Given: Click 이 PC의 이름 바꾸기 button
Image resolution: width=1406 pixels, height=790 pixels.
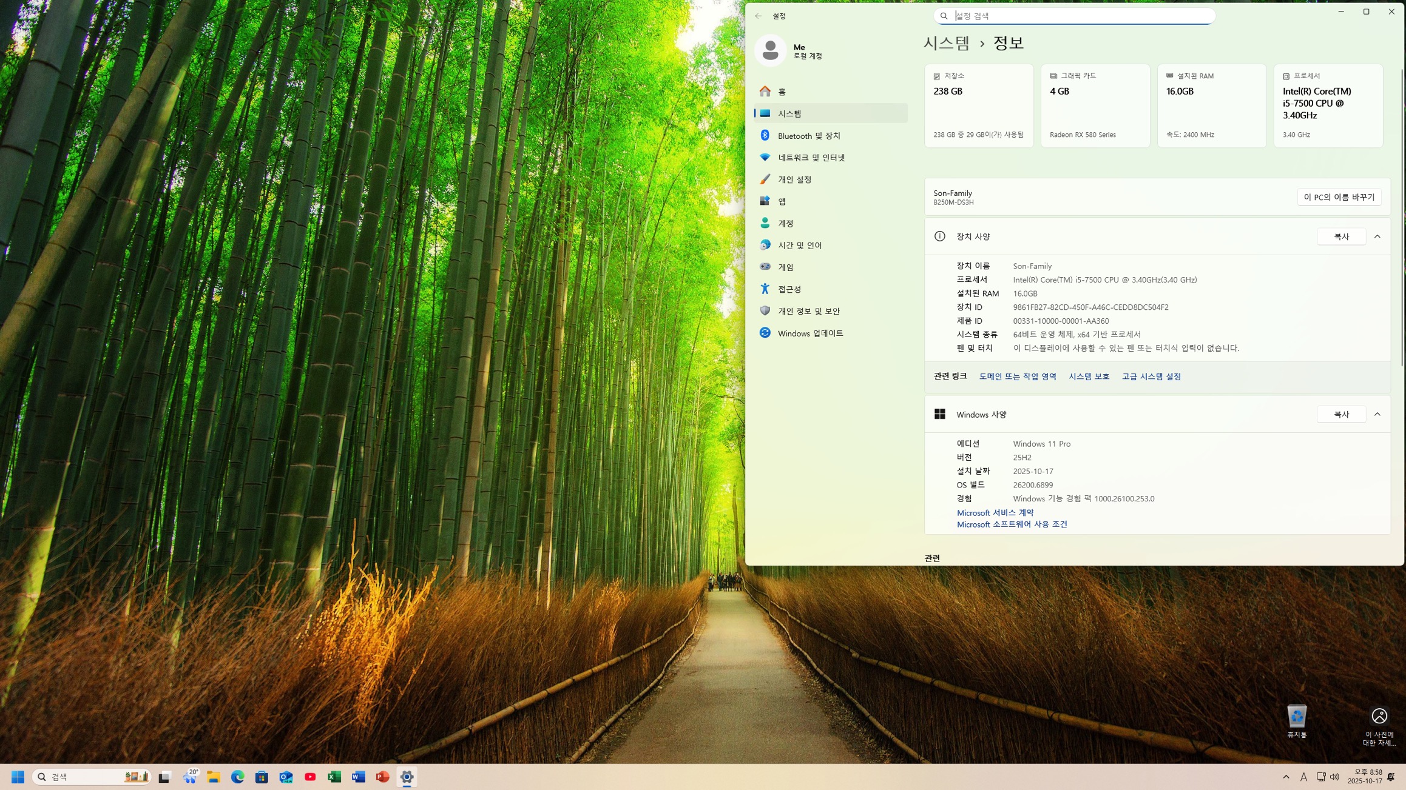Looking at the screenshot, I should (x=1339, y=197).
